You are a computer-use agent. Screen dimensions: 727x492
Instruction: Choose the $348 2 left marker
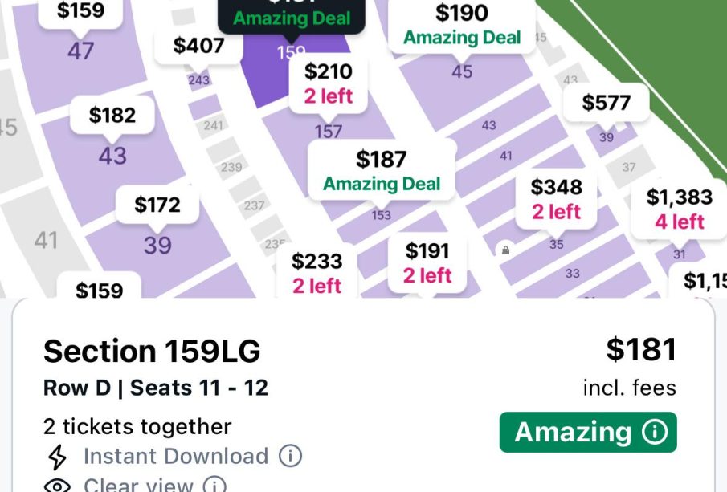[556, 199]
